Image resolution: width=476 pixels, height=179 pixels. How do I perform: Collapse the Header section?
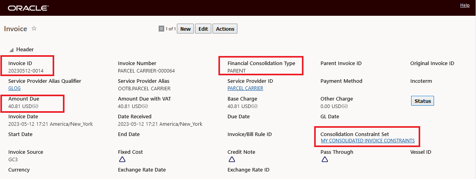click(x=11, y=50)
